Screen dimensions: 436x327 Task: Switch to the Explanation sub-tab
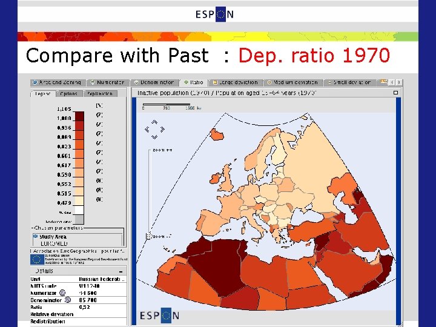tap(100, 94)
